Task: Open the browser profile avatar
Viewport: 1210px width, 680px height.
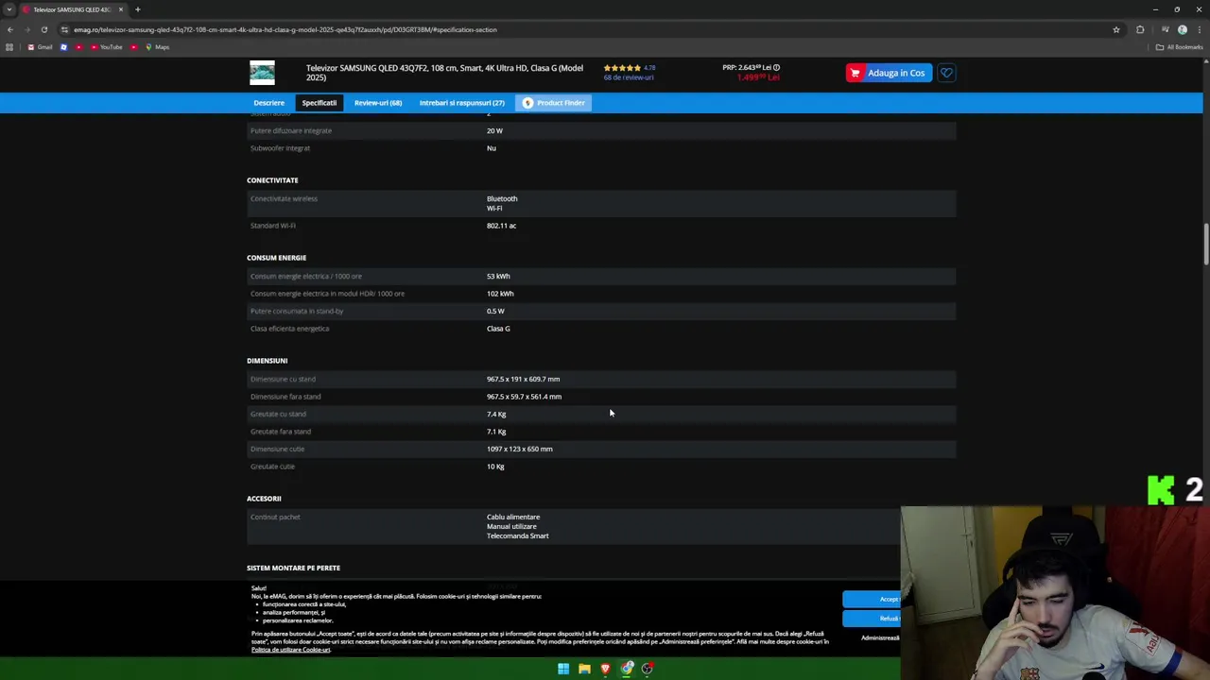Action: (1182, 29)
